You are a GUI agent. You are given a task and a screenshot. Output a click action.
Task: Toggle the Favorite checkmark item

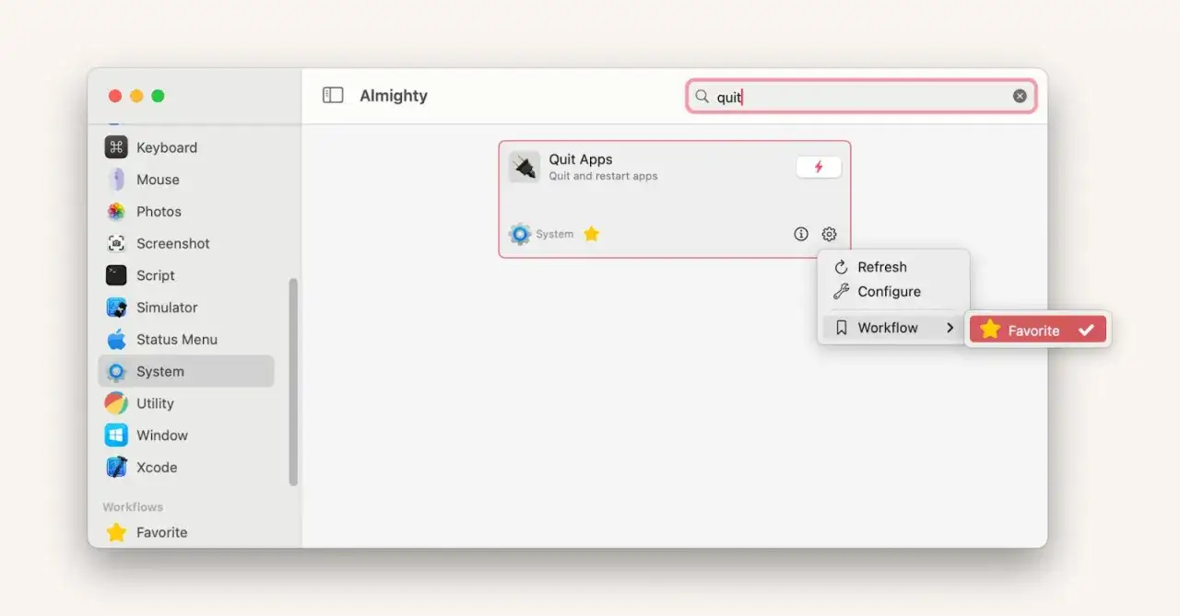(x=1037, y=330)
